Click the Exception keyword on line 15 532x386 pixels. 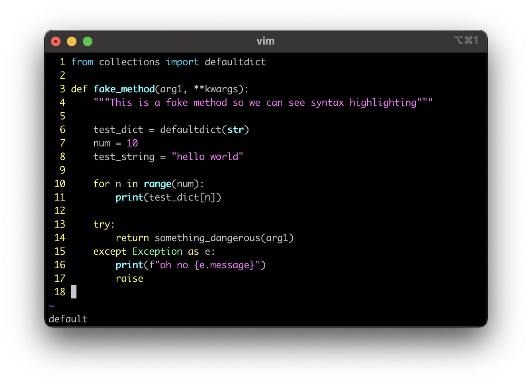tap(157, 251)
